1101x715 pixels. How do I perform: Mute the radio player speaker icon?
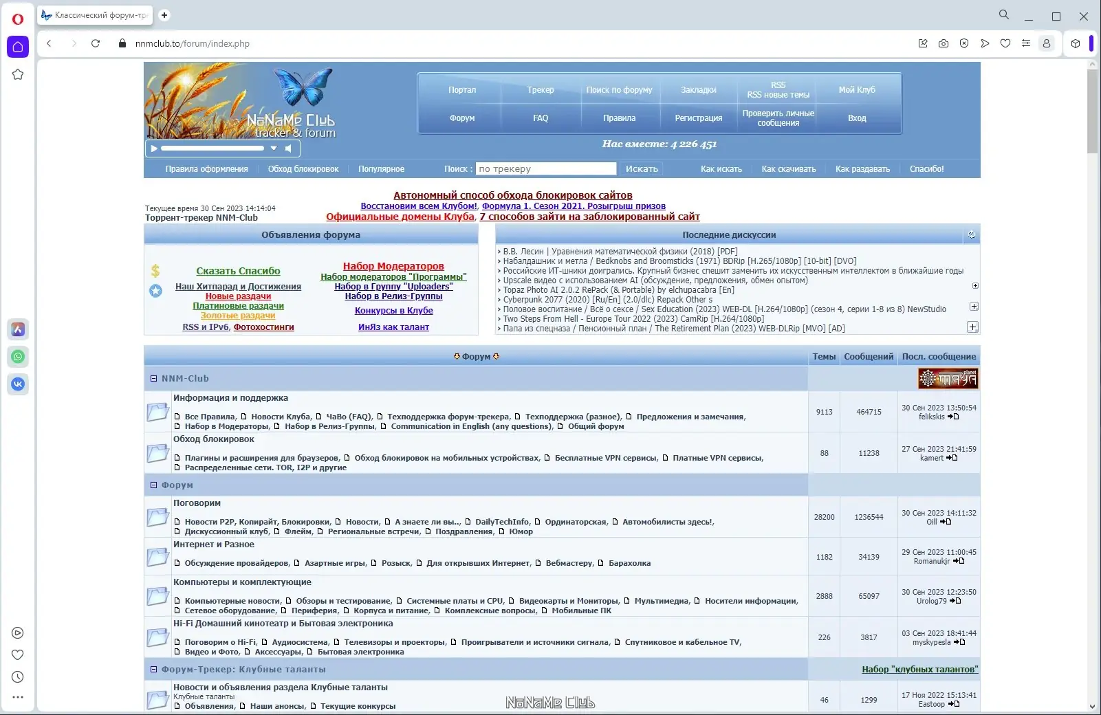[289, 148]
